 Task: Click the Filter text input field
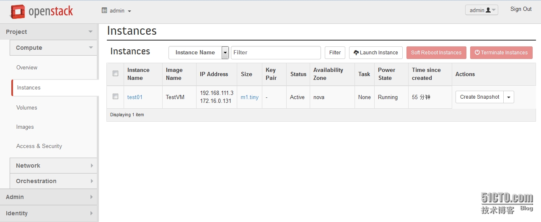coord(276,53)
